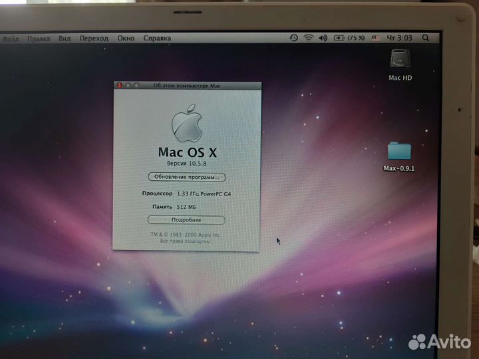Image resolution: width=479 pixels, height=359 pixels.
Task: Minimize the About This Mac window
Action: click(x=128, y=85)
